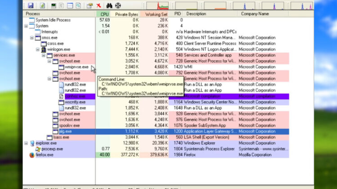337x189 pixels.
Task: Click the 40.00 CPU value for Firefox
Action: [104, 155]
